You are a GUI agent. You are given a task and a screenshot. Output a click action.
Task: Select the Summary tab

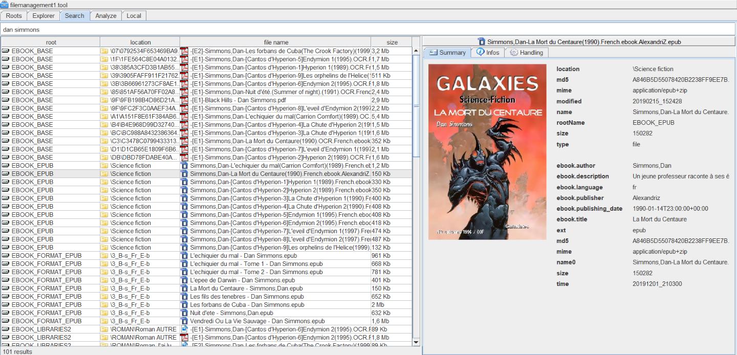[x=448, y=52]
